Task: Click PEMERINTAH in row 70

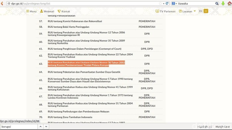Action: 147,117
